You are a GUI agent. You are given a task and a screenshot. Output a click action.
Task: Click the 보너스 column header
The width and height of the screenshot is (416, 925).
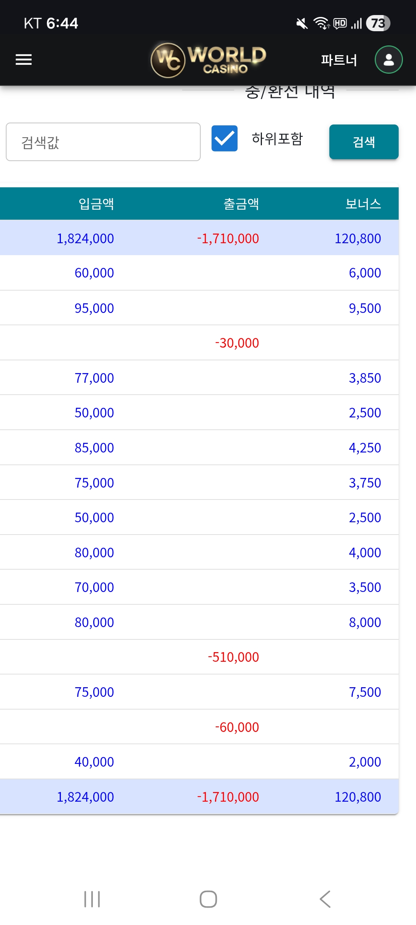point(363,203)
